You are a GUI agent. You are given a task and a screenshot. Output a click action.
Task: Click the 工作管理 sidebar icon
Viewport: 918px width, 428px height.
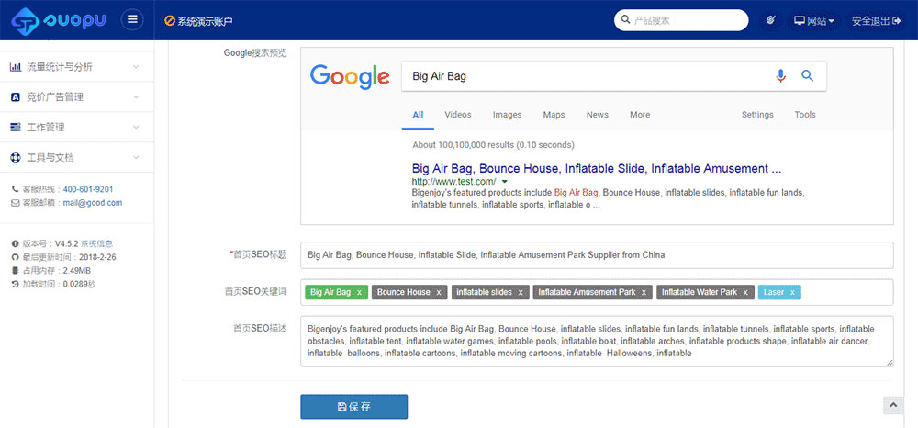click(16, 128)
